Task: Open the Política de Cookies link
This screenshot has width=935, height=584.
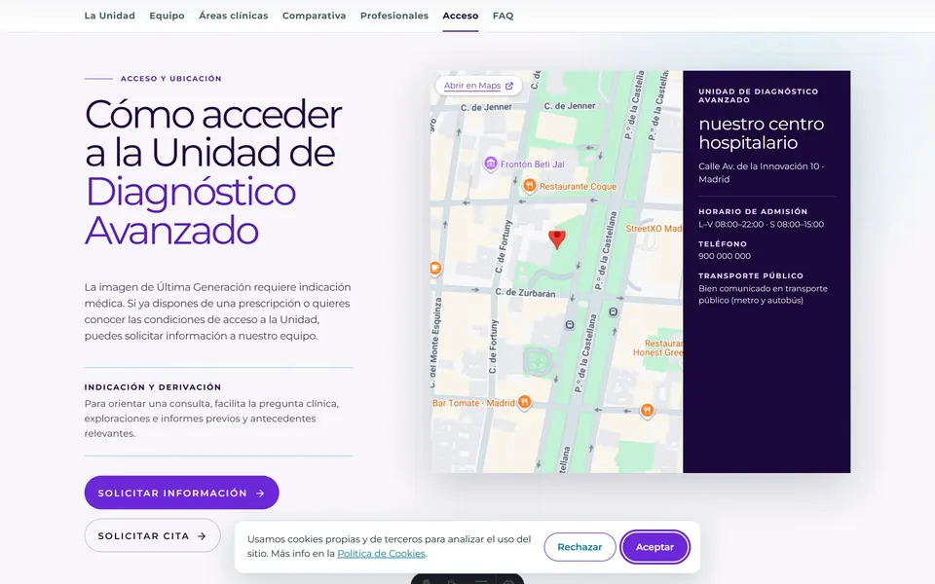Action: [382, 554]
